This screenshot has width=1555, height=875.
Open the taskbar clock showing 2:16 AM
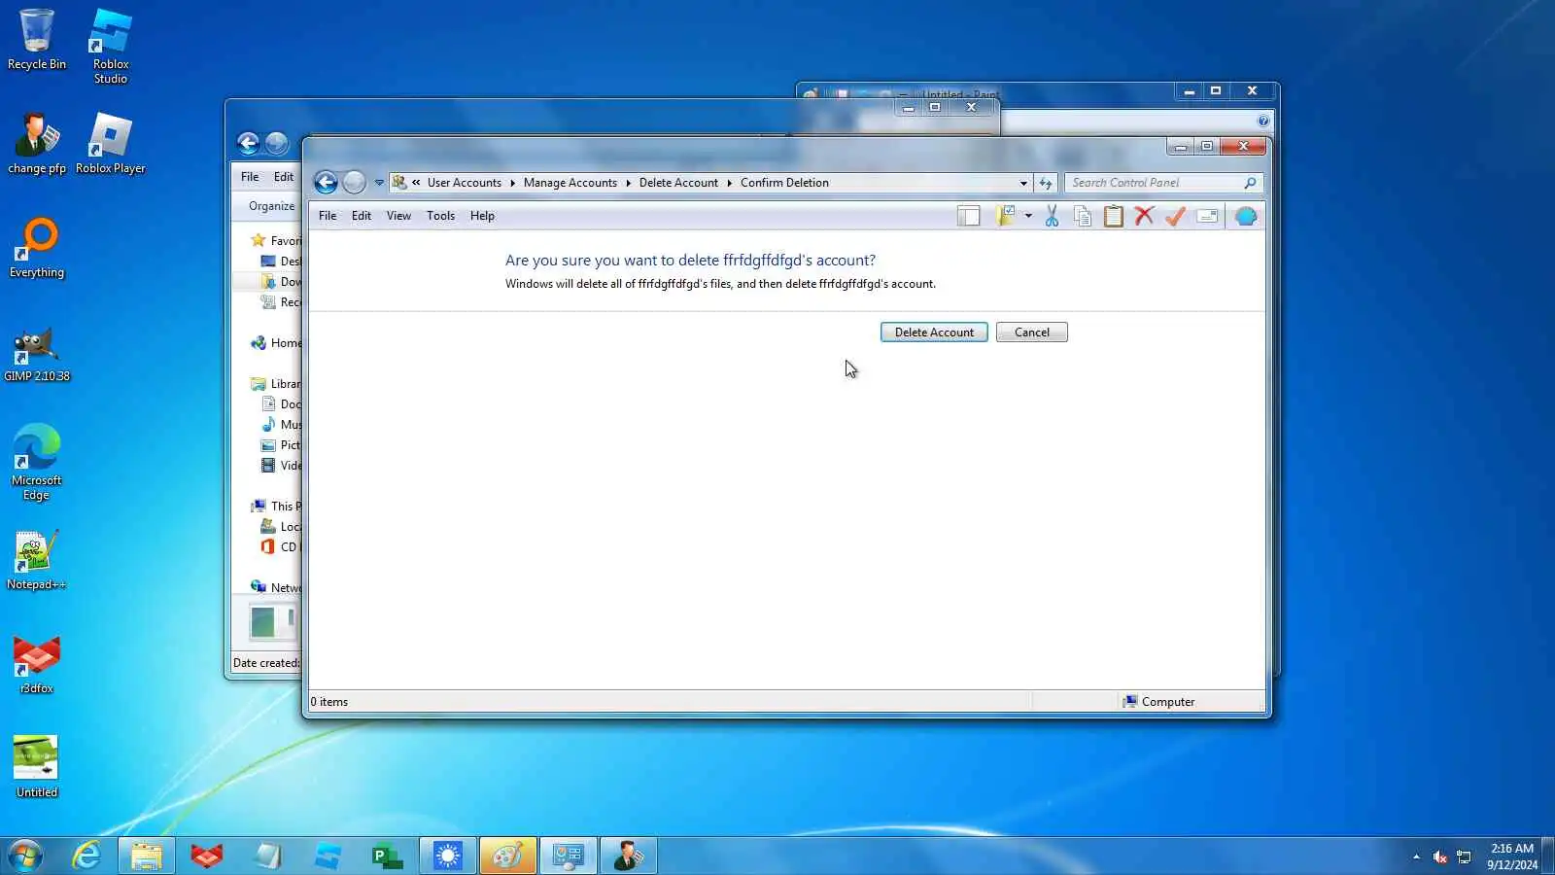(1512, 857)
